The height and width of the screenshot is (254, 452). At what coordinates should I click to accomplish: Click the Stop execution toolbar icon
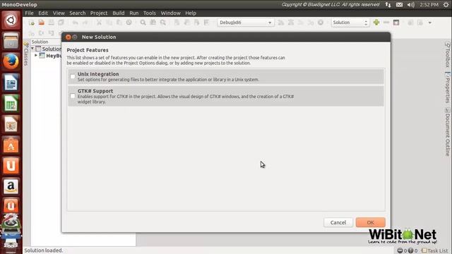click(x=320, y=23)
